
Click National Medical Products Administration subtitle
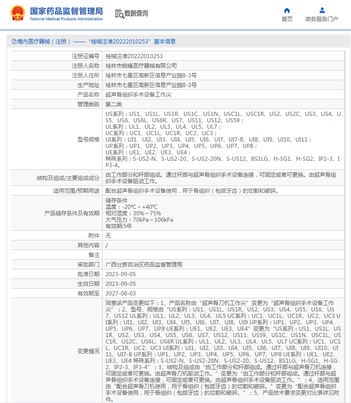[x=66, y=19]
